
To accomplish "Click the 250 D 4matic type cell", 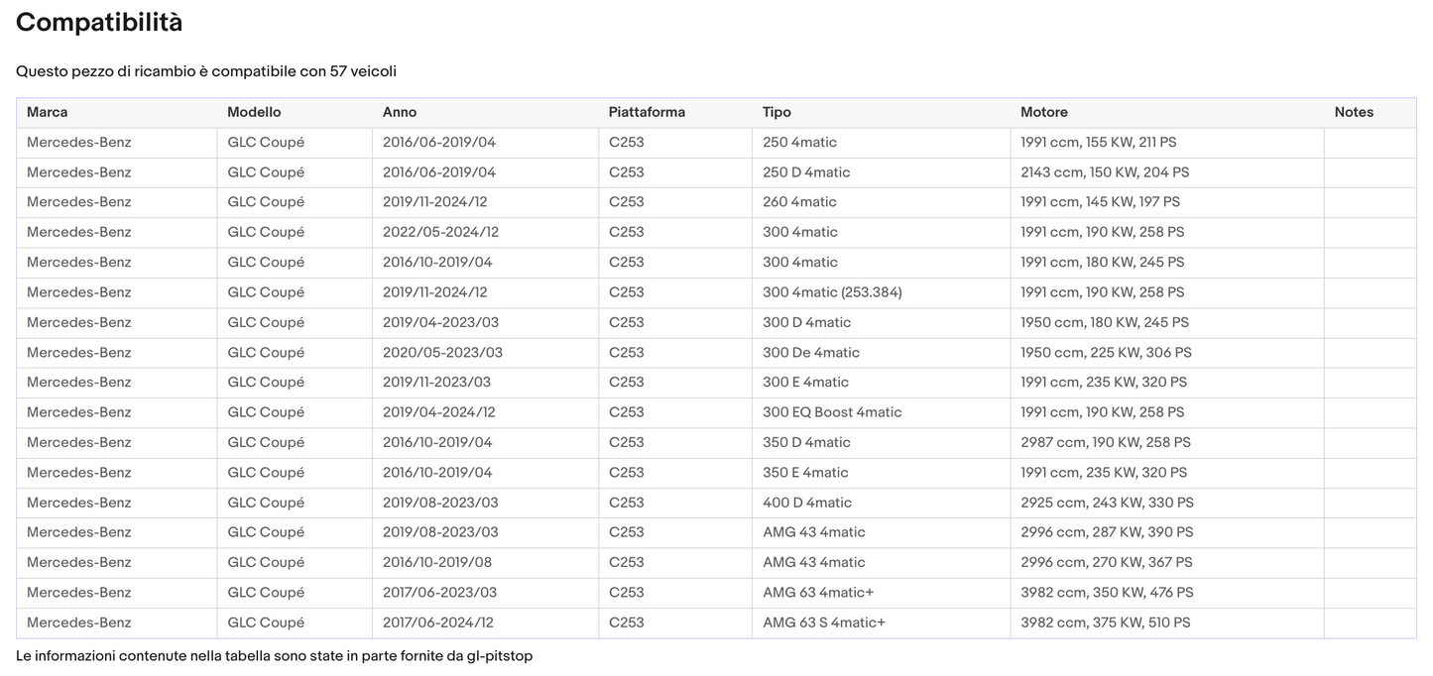I will point(806,172).
